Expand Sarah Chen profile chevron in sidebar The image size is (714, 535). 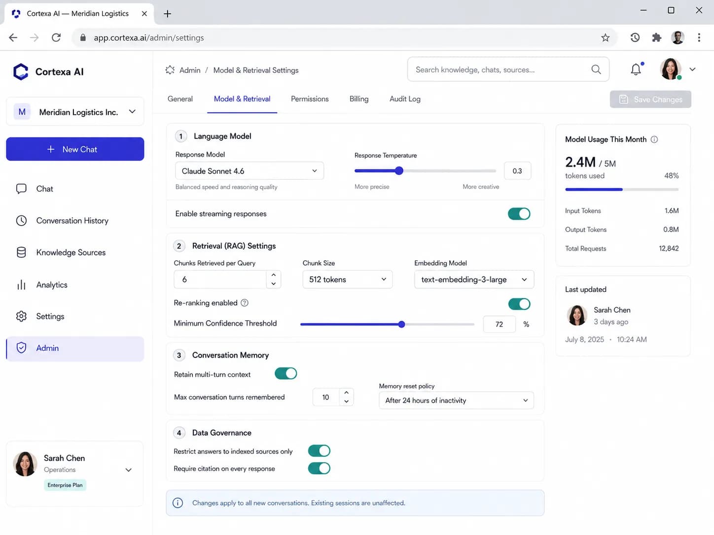click(x=129, y=470)
